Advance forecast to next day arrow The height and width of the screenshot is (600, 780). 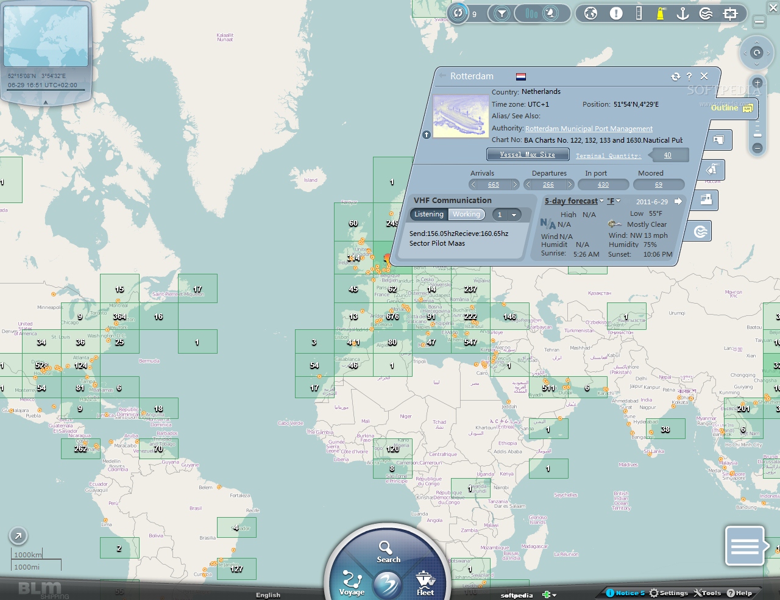(678, 201)
